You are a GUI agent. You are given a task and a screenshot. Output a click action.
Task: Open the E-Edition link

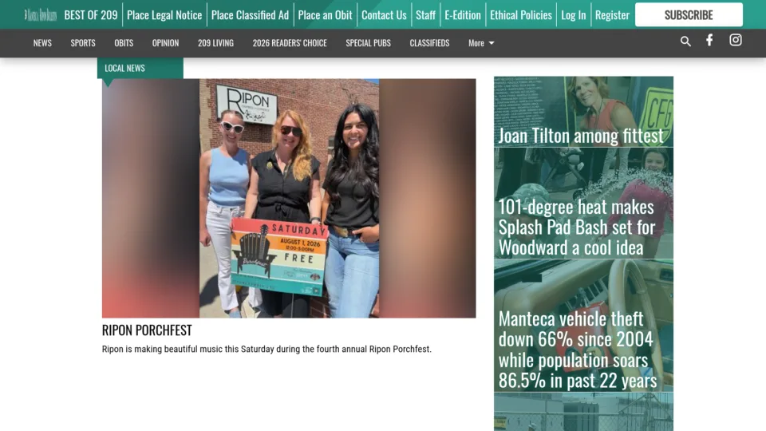(463, 15)
